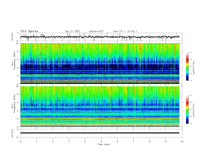The height and width of the screenshot is (159, 205).
Task: Click the "start UT = 22:40: 1" text
Action: pyautogui.click(x=125, y=31)
